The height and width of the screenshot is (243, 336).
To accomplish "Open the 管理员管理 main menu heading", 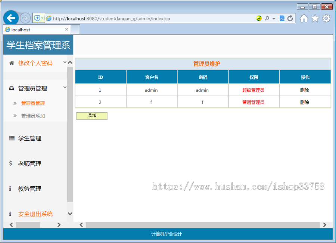I will pos(32,88).
